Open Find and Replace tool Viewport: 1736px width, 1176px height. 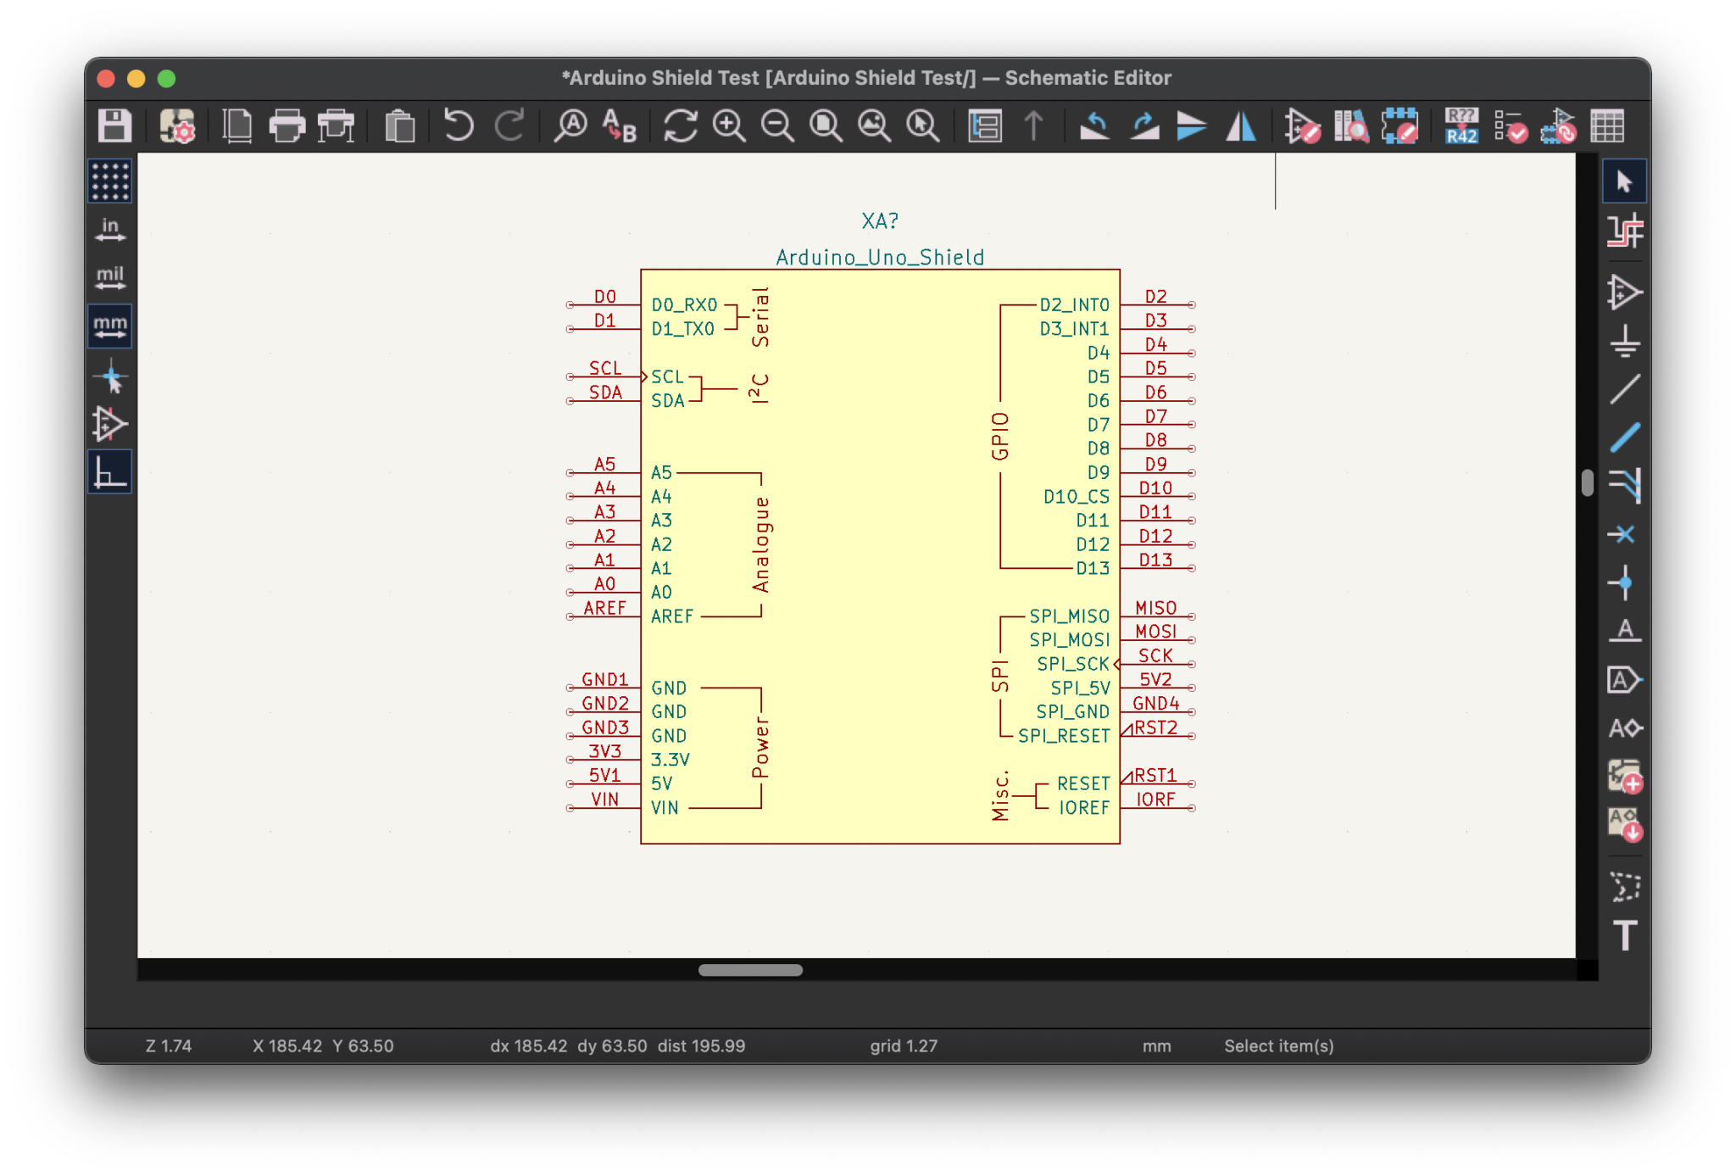[x=620, y=126]
